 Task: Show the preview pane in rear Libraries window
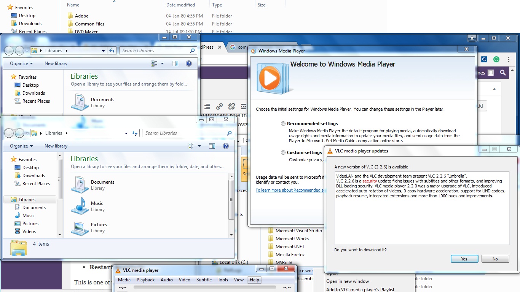tap(175, 63)
